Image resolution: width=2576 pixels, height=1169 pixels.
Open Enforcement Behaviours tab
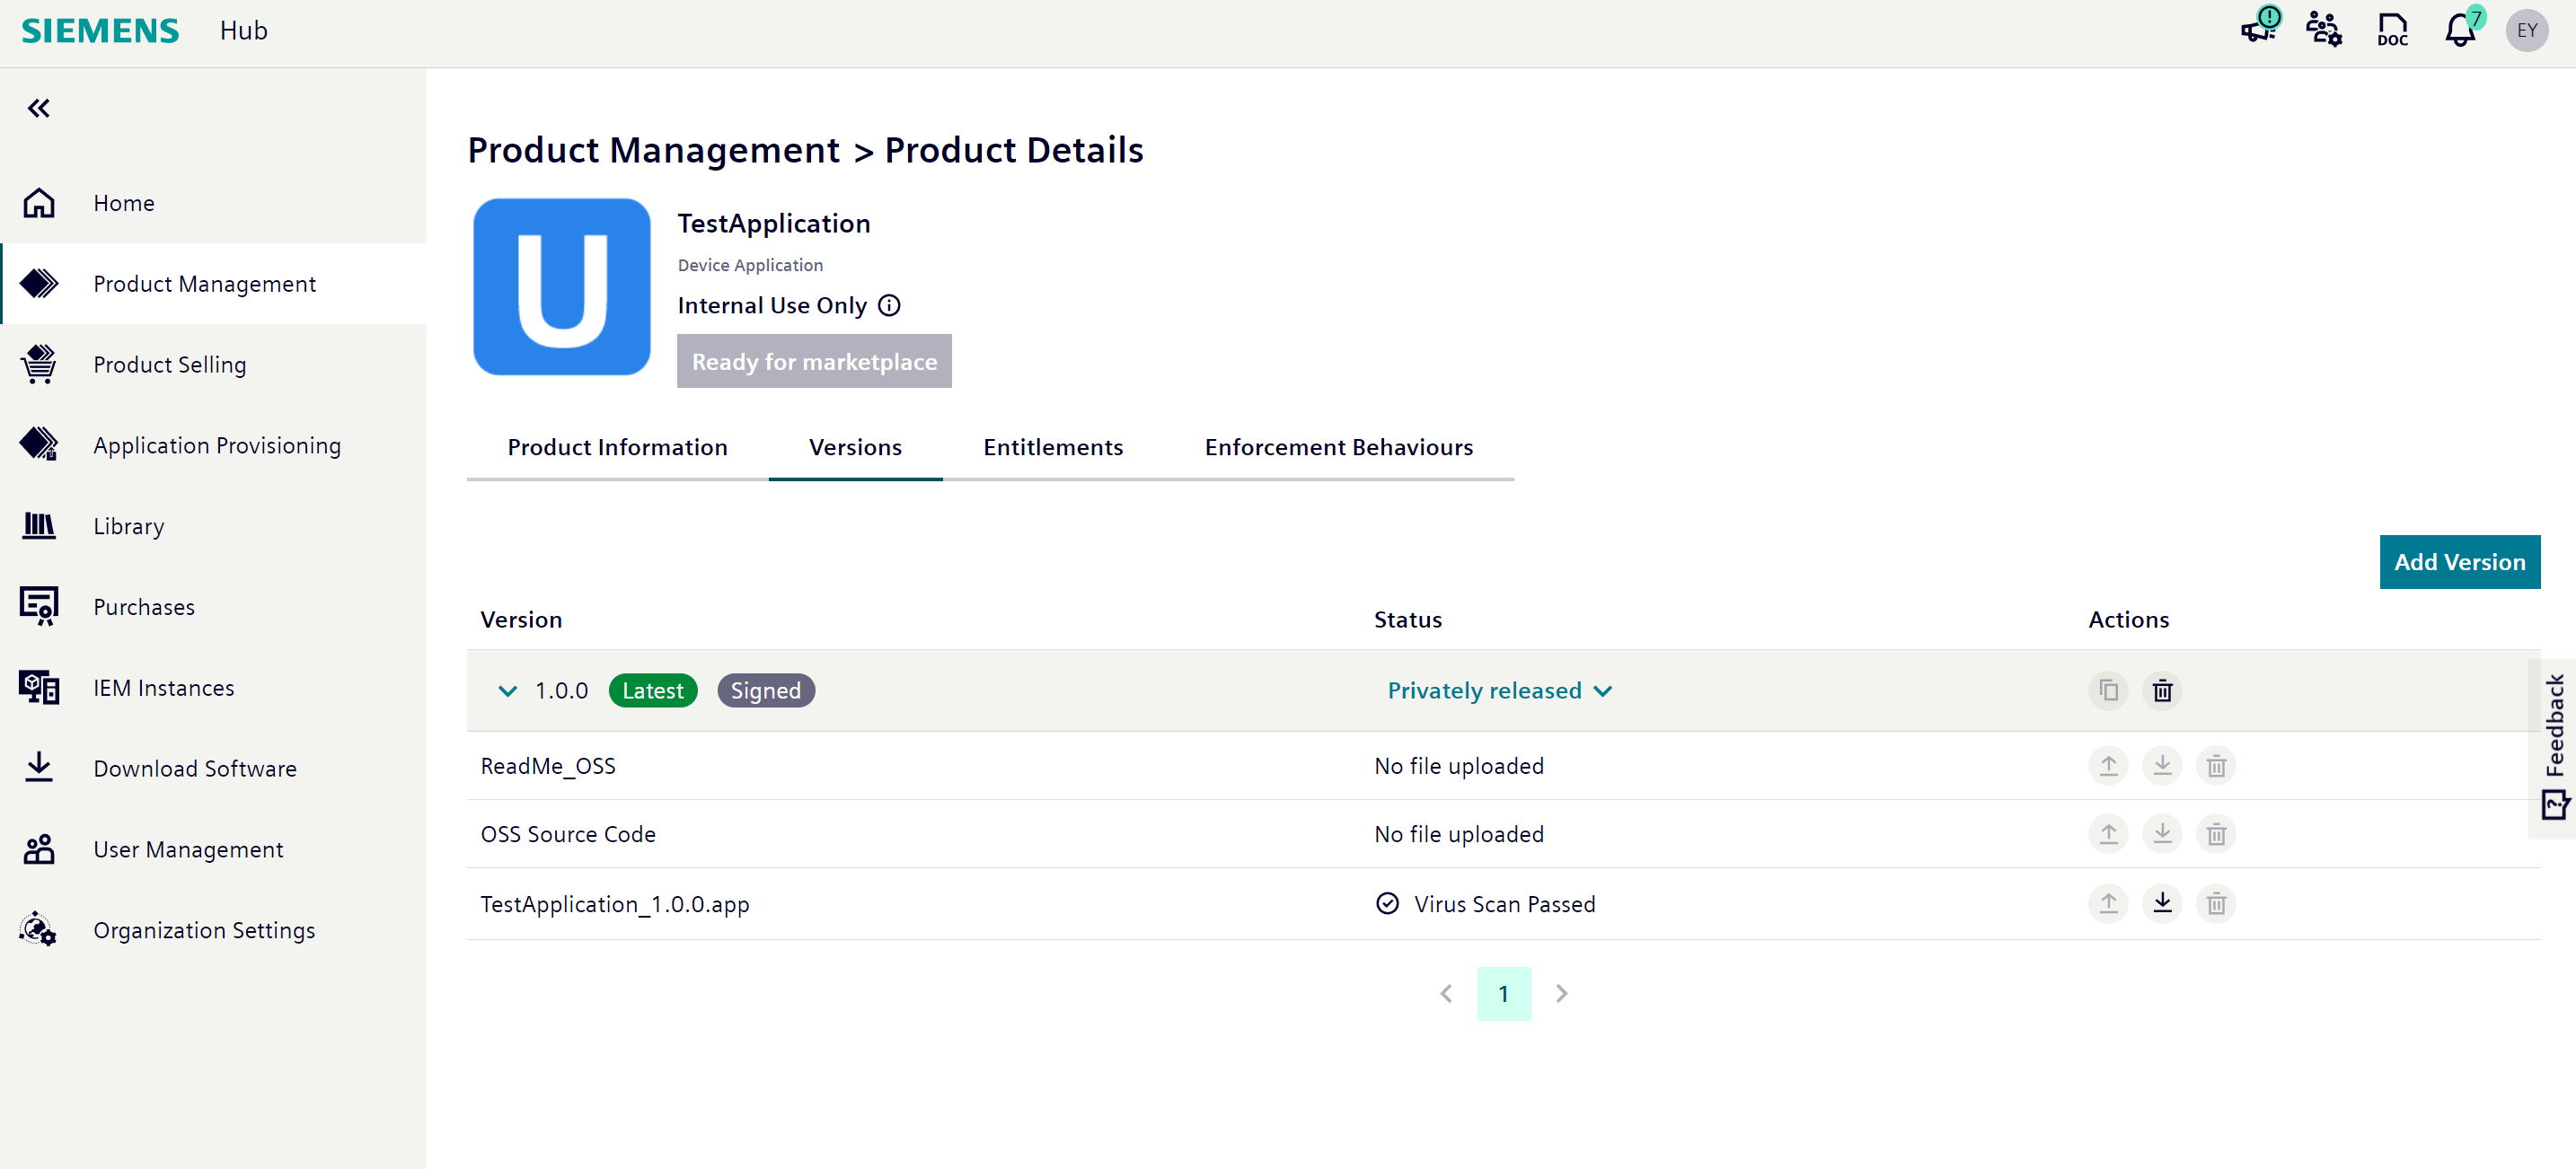[1338, 447]
